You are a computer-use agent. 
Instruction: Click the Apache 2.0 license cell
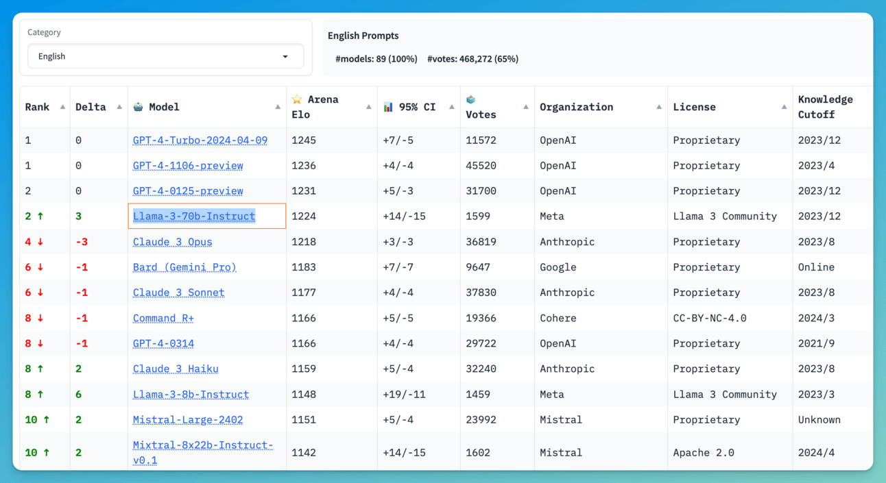(x=704, y=453)
